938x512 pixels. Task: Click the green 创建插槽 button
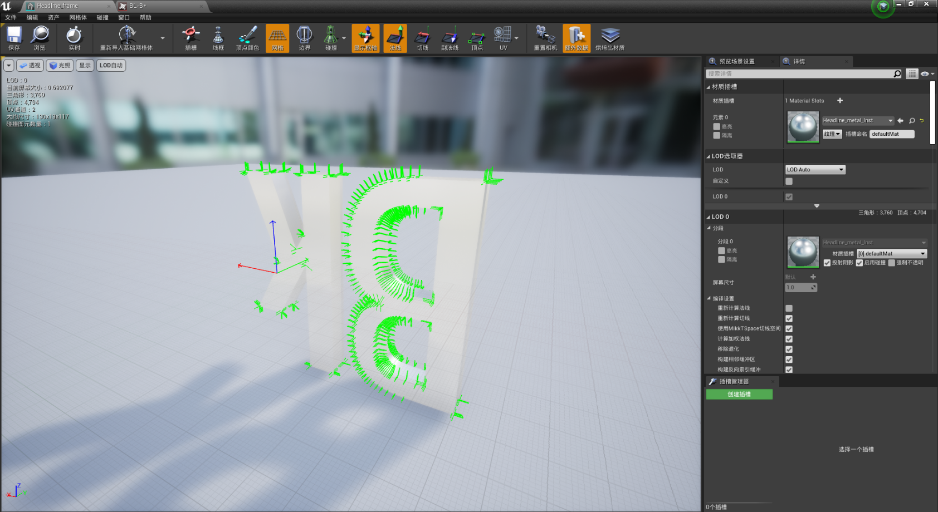[739, 394]
